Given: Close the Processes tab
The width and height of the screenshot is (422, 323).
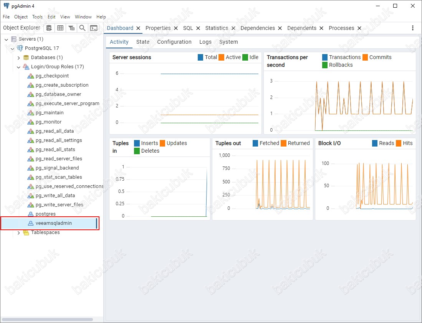Looking at the screenshot, I should pos(359,28).
